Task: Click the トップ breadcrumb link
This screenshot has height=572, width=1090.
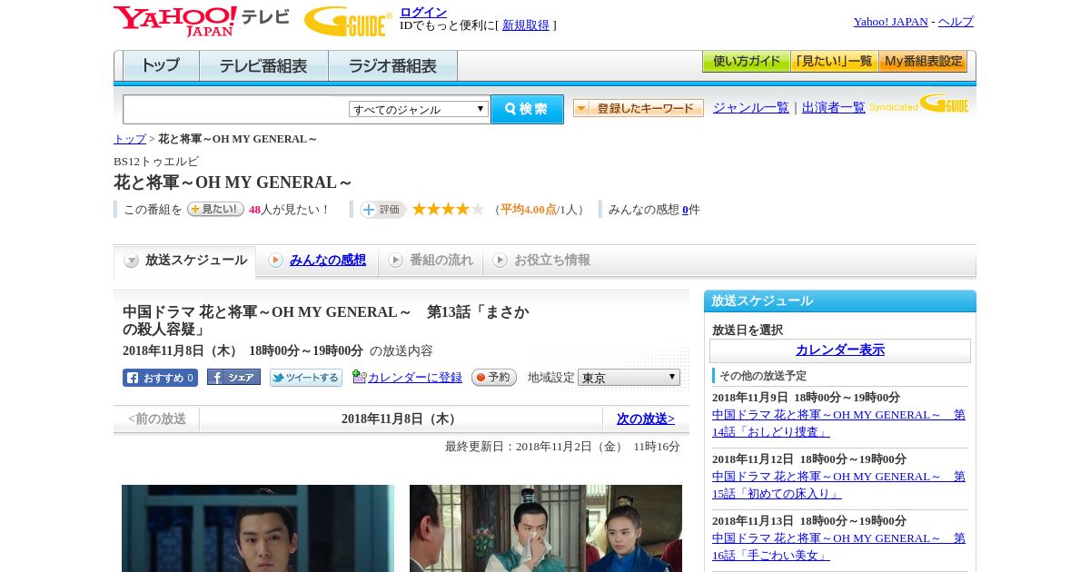Action: [130, 138]
